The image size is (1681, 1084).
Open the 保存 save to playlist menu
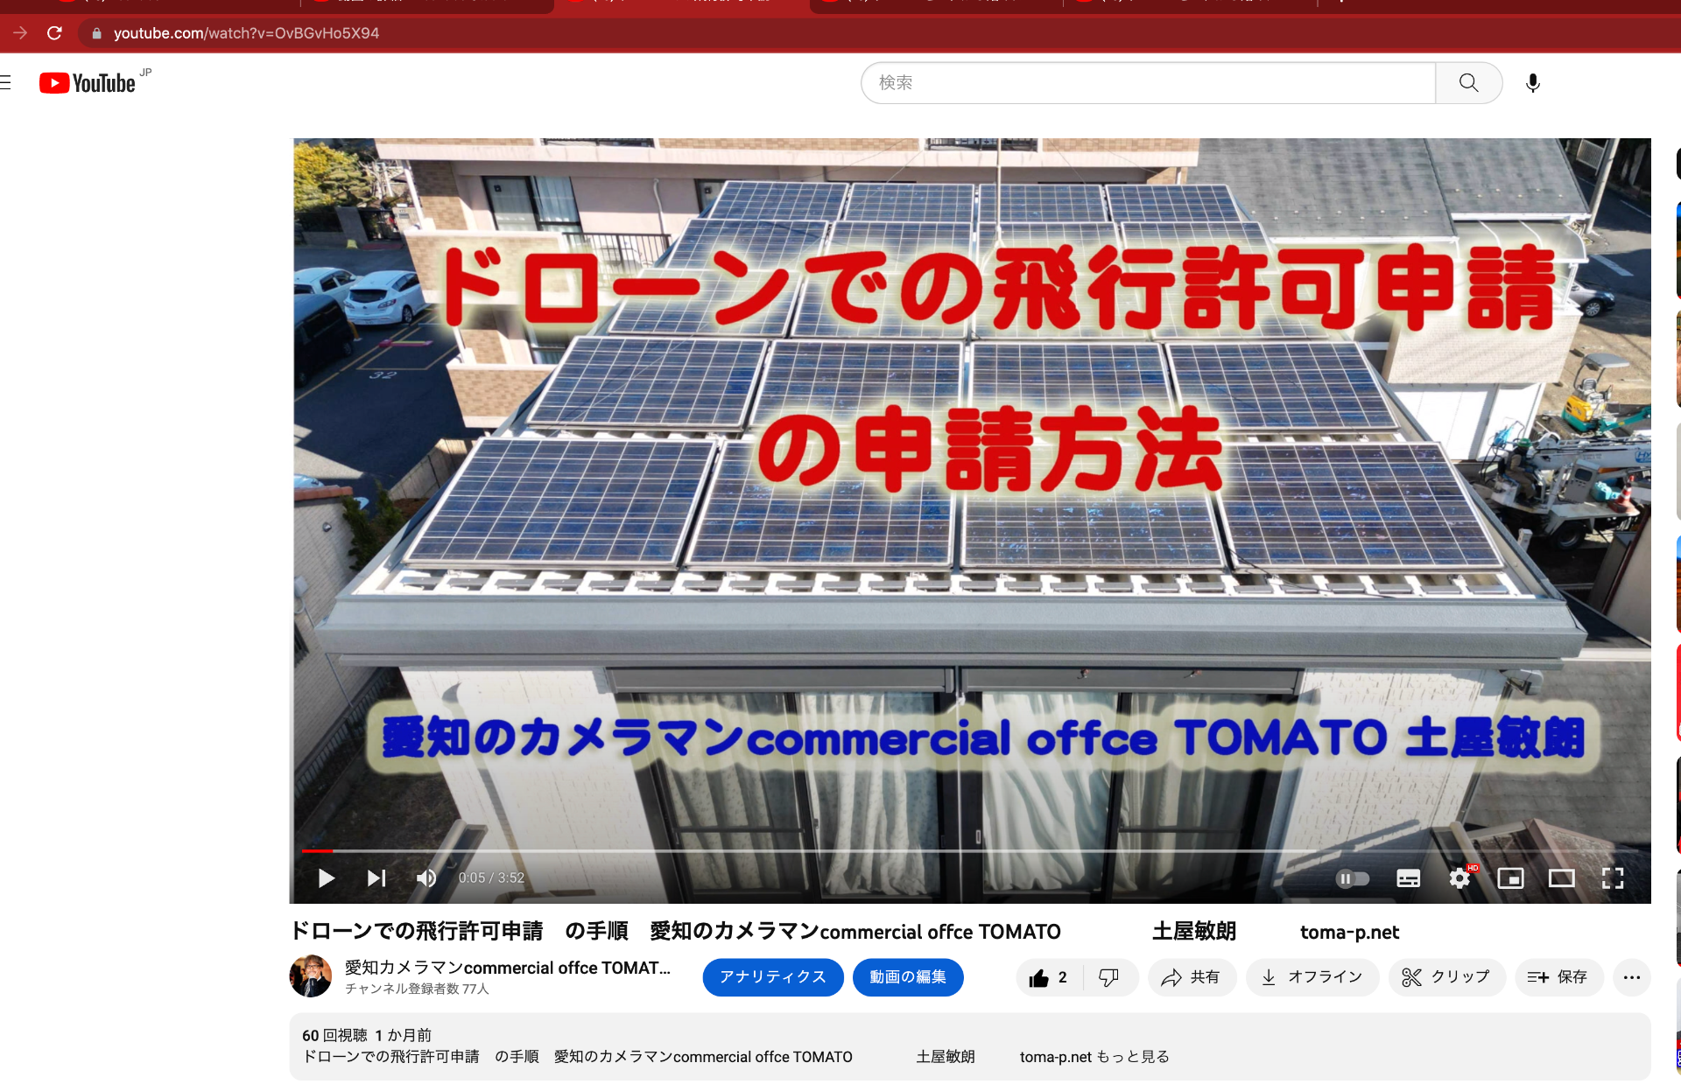click(x=1558, y=977)
